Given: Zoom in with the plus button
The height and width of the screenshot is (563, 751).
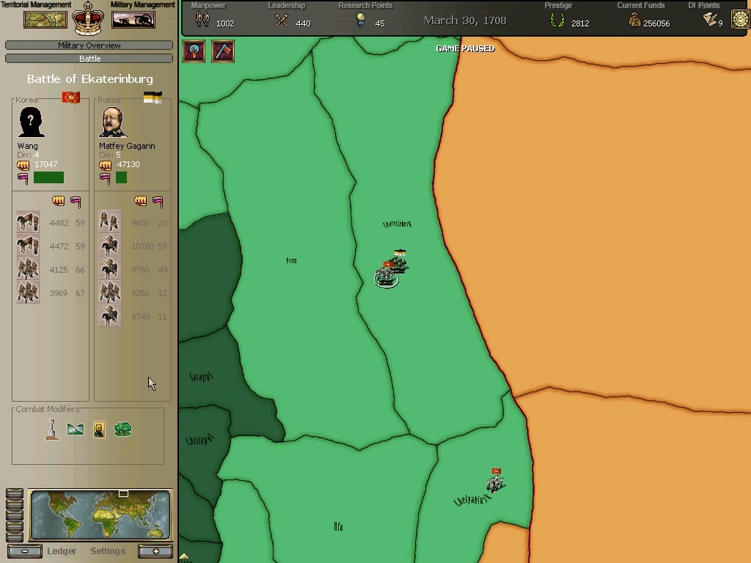Looking at the screenshot, I should pos(155,551).
